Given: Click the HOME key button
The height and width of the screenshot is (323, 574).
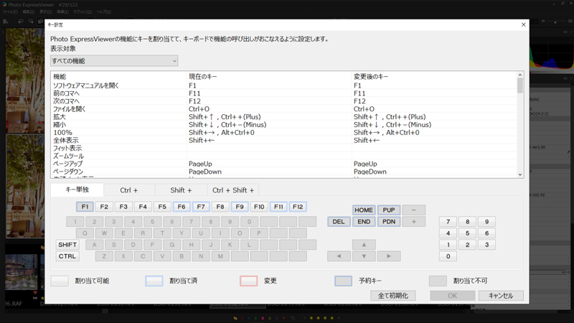Looking at the screenshot, I should [x=364, y=210].
